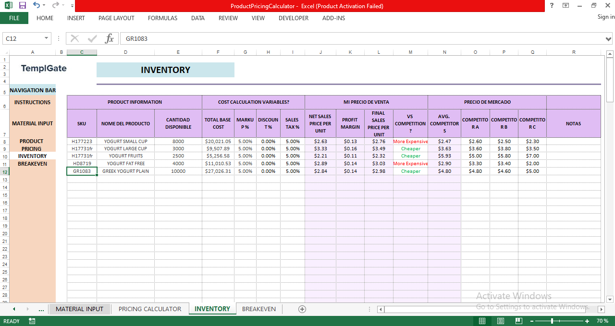Go to INVENTORY in the navigation bar
The height and width of the screenshot is (326, 615).
click(32, 156)
